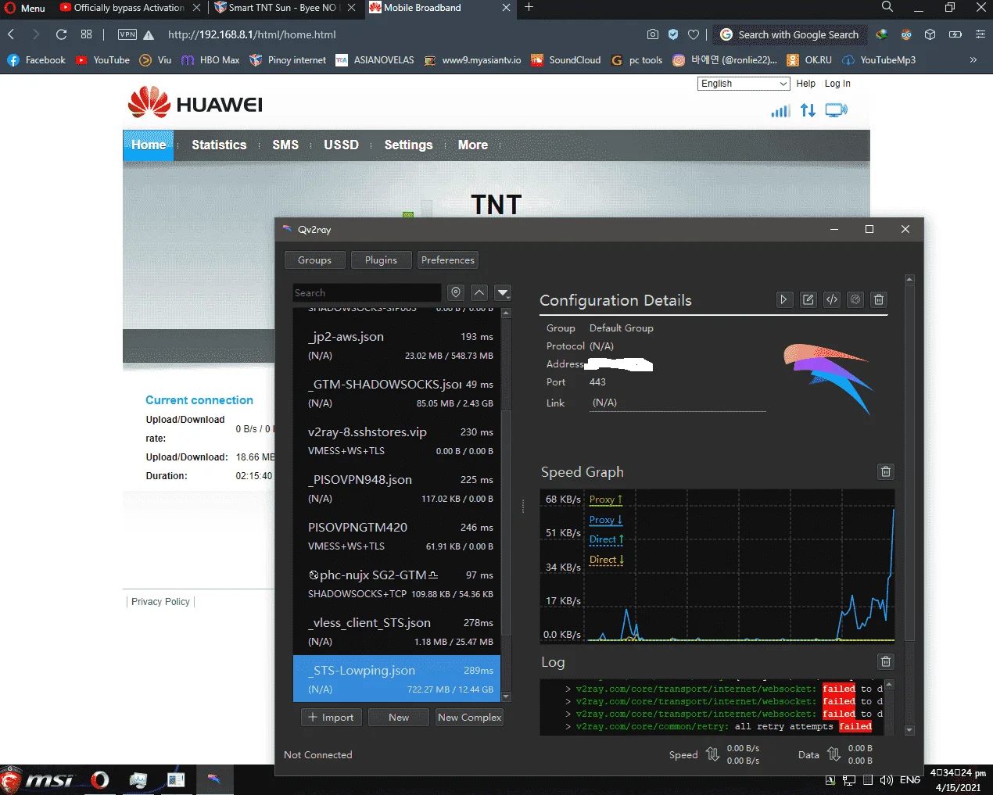Screen dimensions: 993x795
Task: Open the SMS menu on Huawei page
Action: (x=285, y=145)
